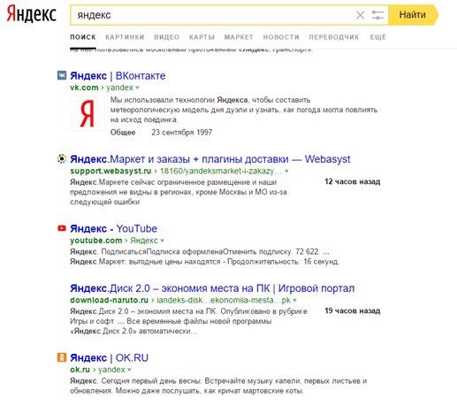Click the YouTube favicon beside the result

pyautogui.click(x=62, y=228)
